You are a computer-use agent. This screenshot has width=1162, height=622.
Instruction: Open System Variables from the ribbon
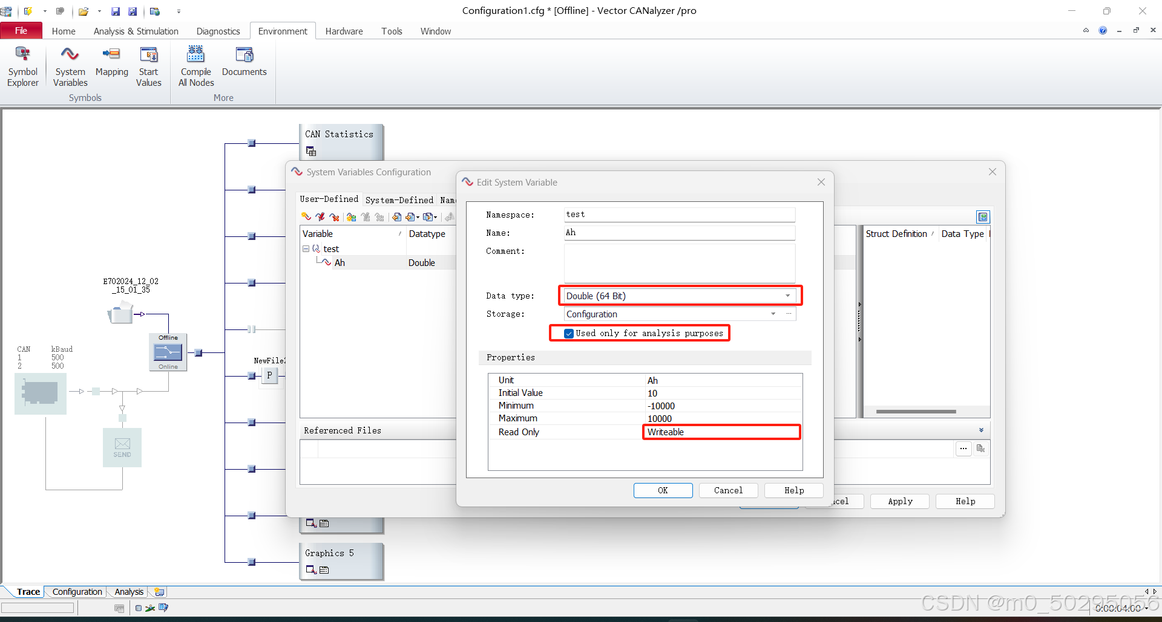click(x=70, y=66)
